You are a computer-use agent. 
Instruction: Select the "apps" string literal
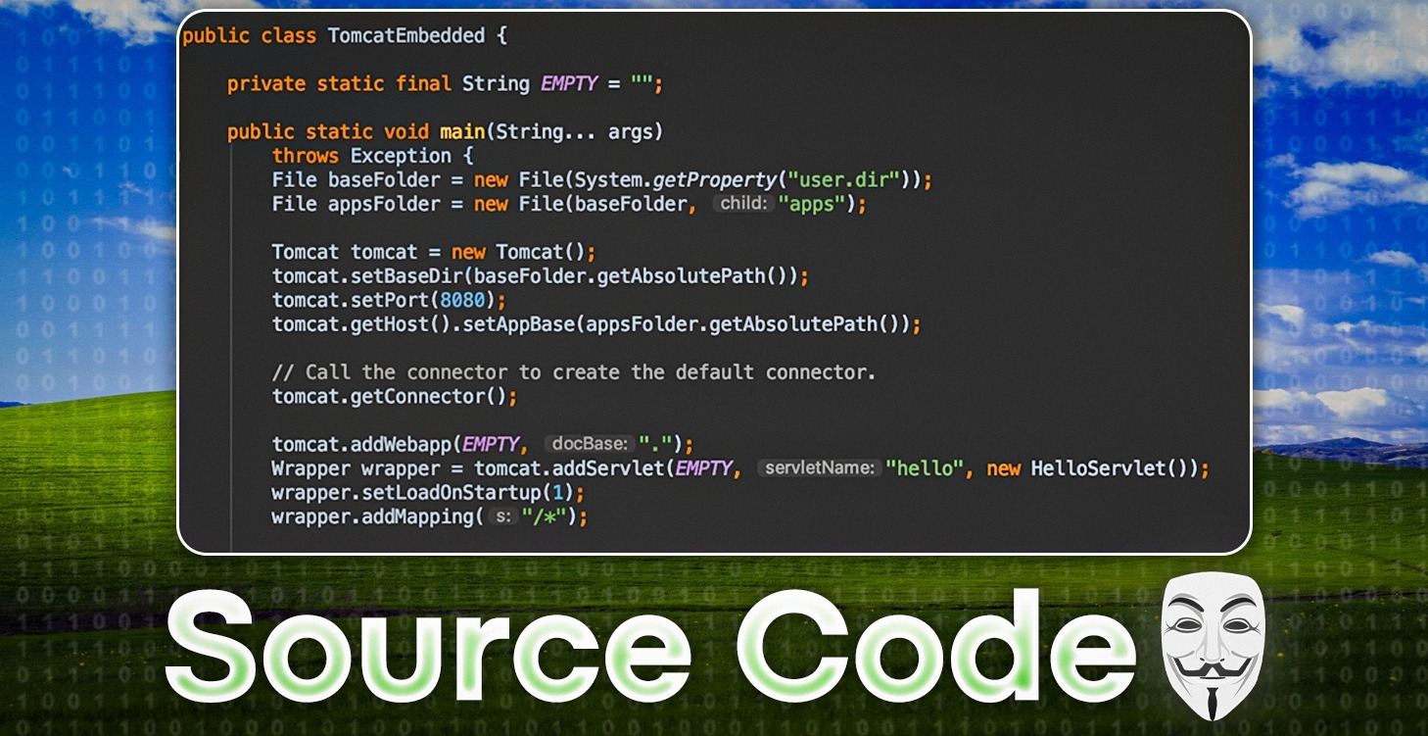(x=812, y=204)
